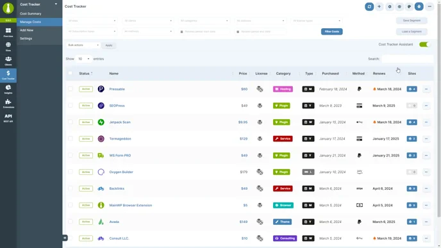Tick the select-all checkbox in table header
Image resolution: width=441 pixels, height=248 pixels.
[x=71, y=73]
